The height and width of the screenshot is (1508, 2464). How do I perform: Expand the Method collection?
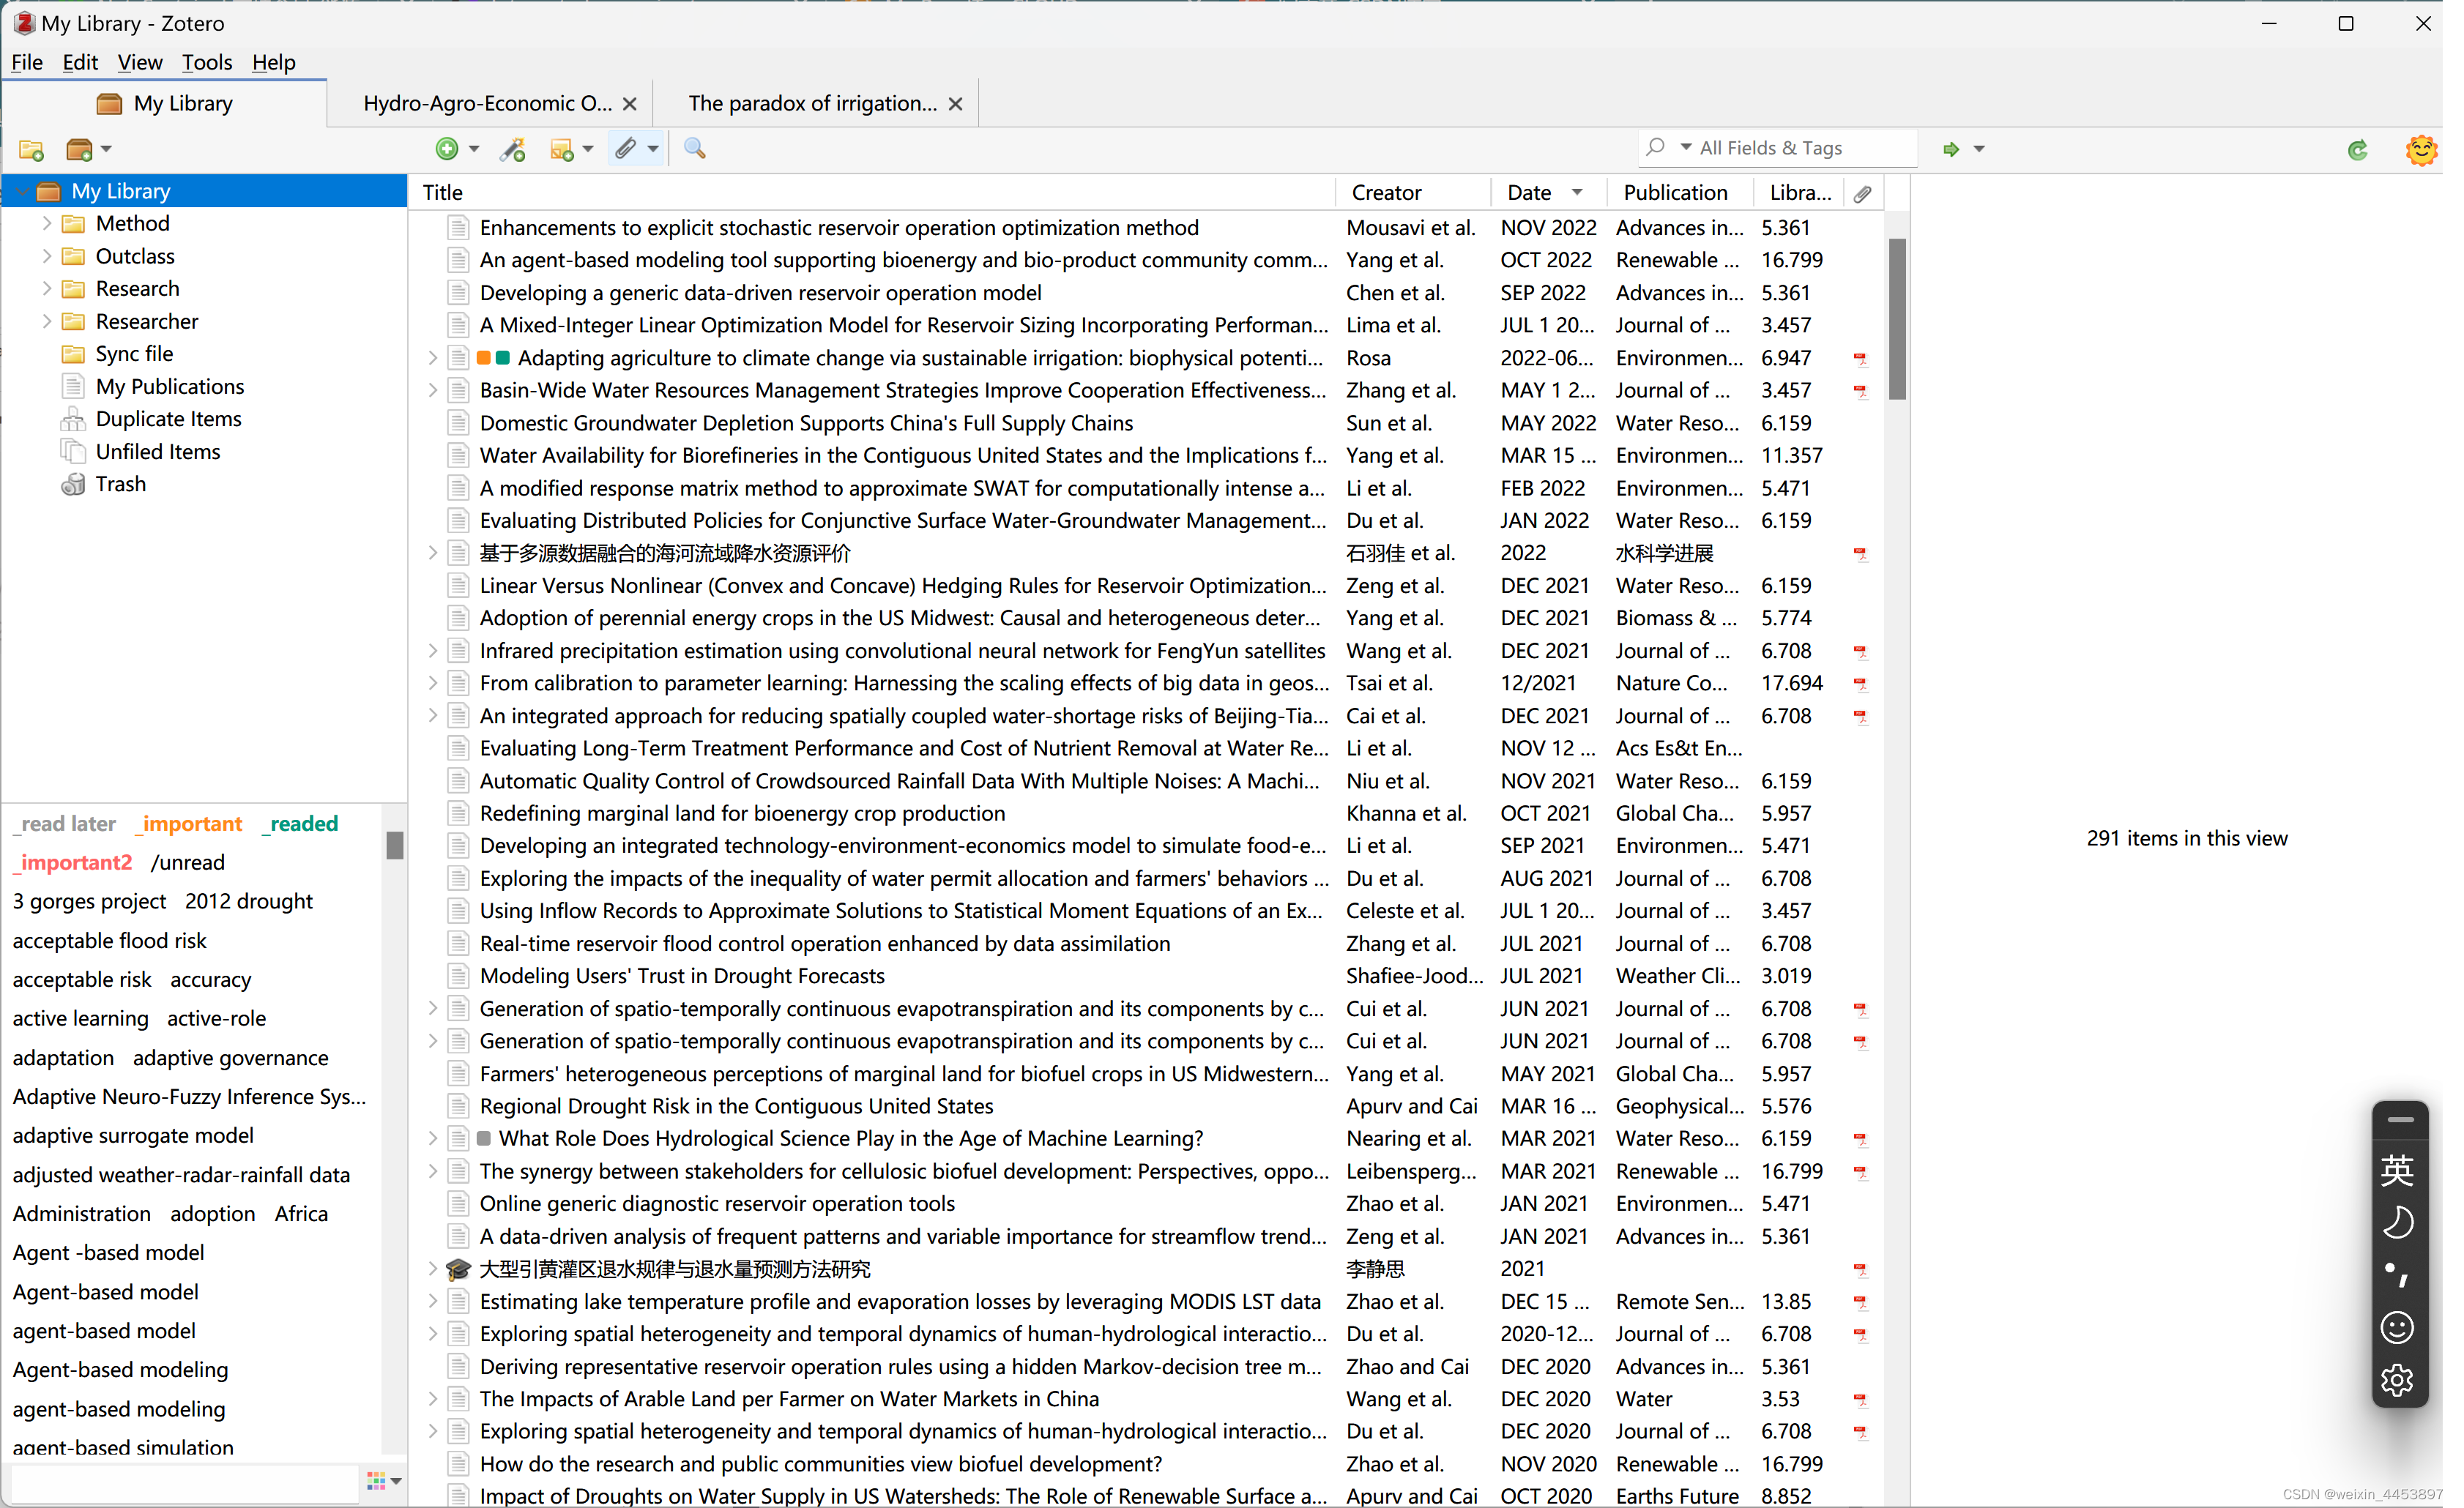point(46,224)
